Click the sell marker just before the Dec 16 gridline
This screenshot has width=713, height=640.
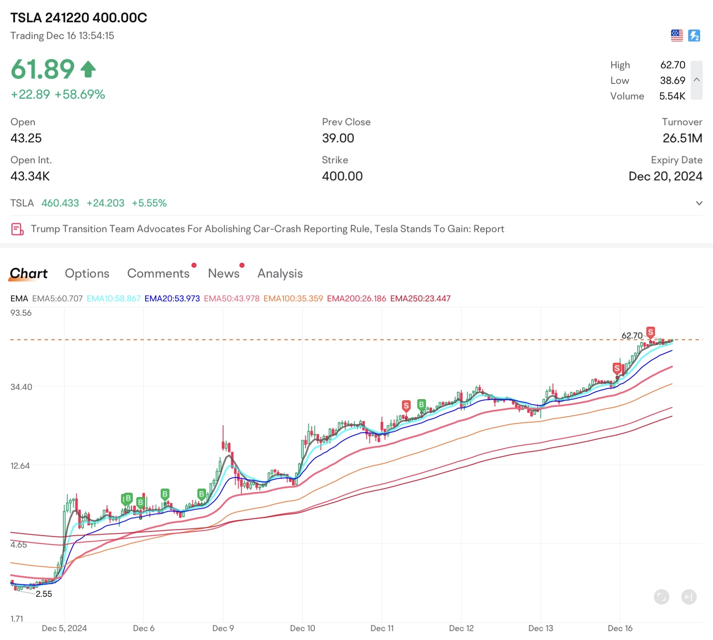pos(617,368)
